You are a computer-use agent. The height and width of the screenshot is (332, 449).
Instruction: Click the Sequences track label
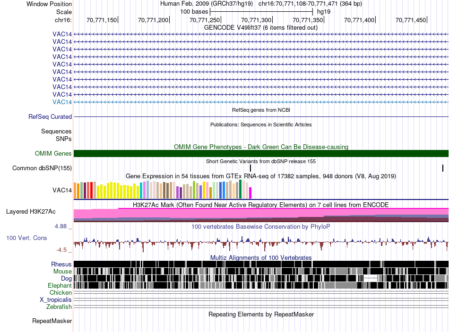[56, 131]
